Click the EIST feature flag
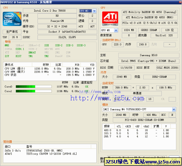 point(19,56)
